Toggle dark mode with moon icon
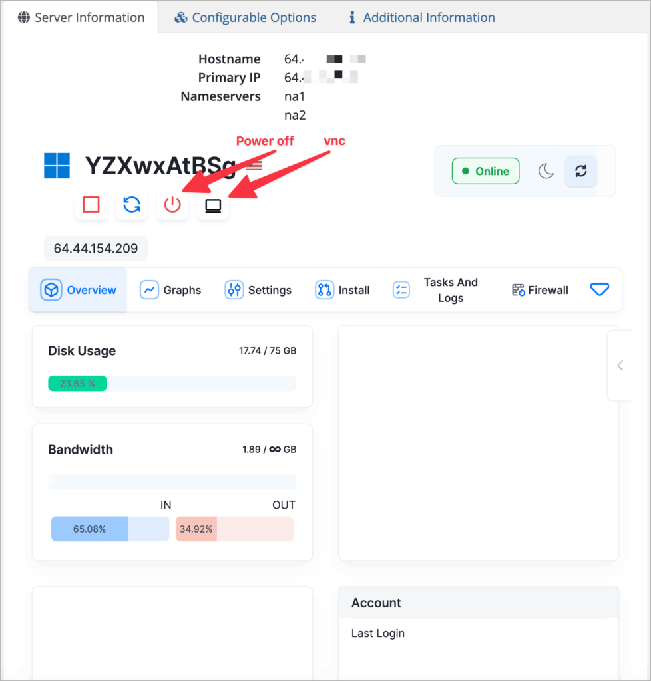651x681 pixels. pos(546,171)
